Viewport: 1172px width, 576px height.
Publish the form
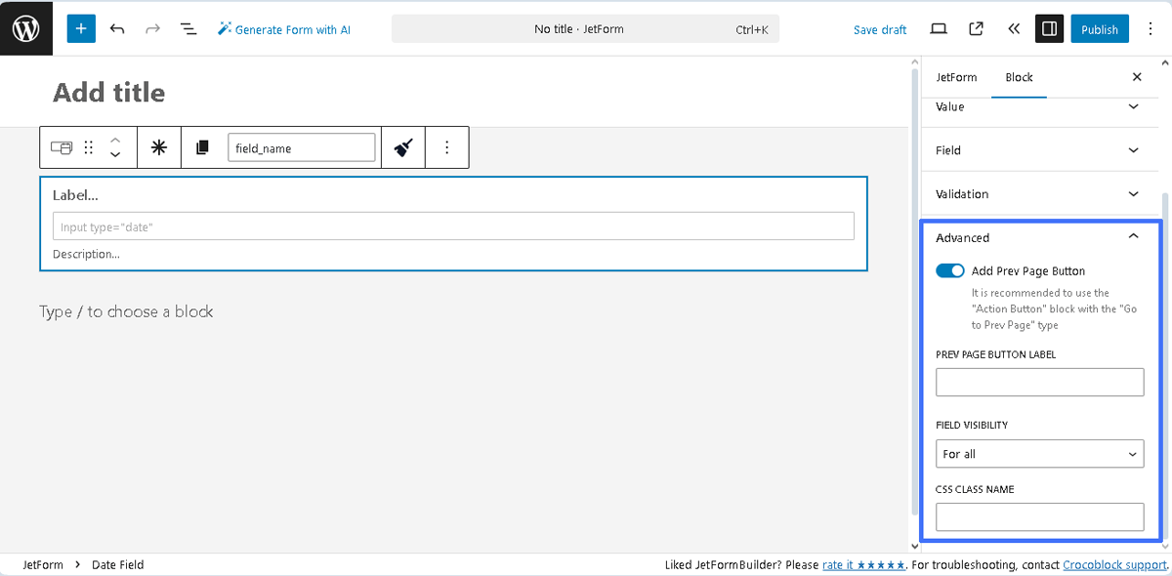coord(1099,28)
